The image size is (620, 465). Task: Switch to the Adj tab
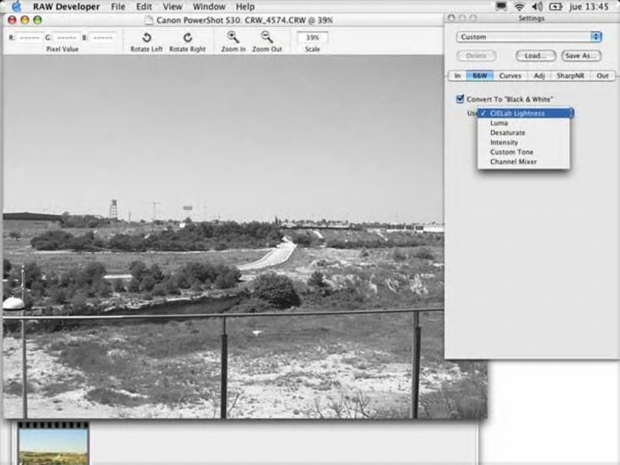pos(539,75)
